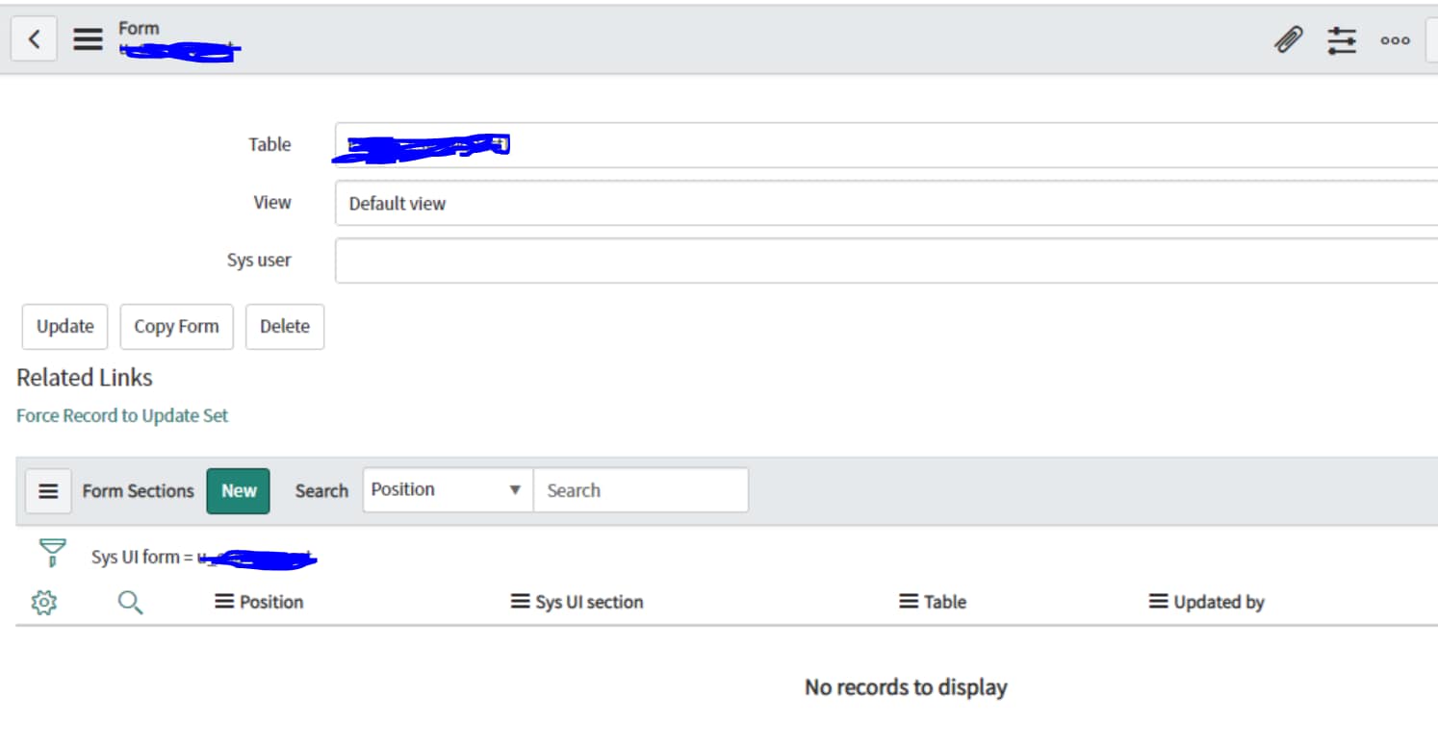Click the paperclip attachments icon
This screenshot has width=1438, height=746.
pos(1288,39)
